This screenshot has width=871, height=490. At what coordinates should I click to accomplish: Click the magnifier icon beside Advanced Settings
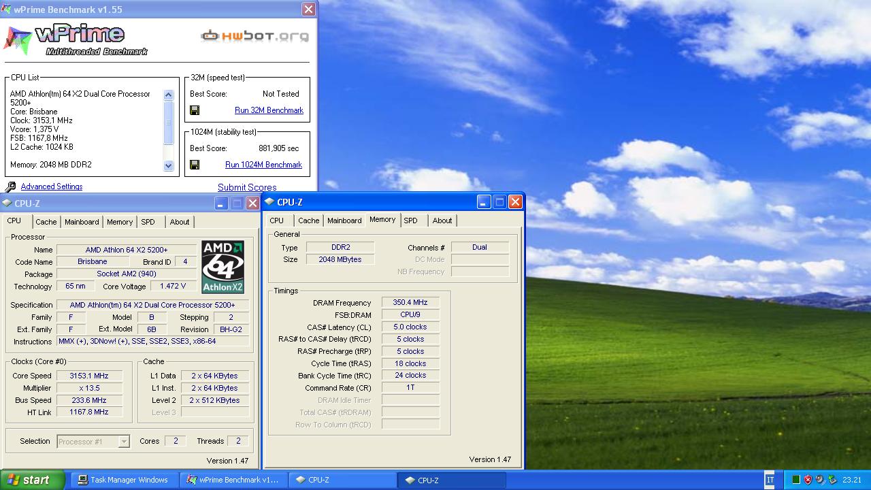point(10,187)
